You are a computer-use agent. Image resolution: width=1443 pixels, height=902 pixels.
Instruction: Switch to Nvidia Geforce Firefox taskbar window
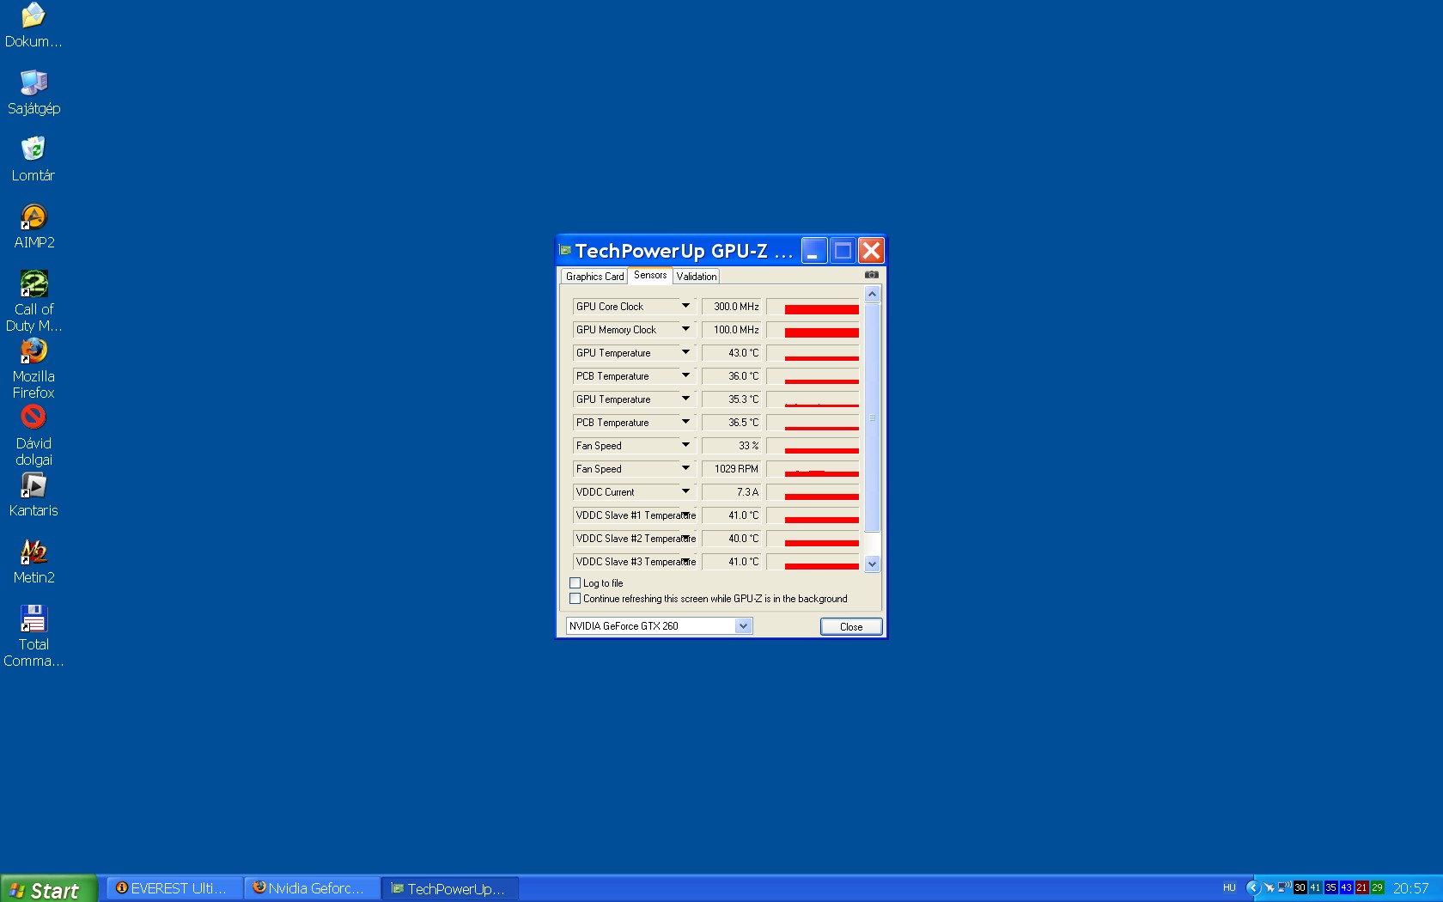pos(313,888)
